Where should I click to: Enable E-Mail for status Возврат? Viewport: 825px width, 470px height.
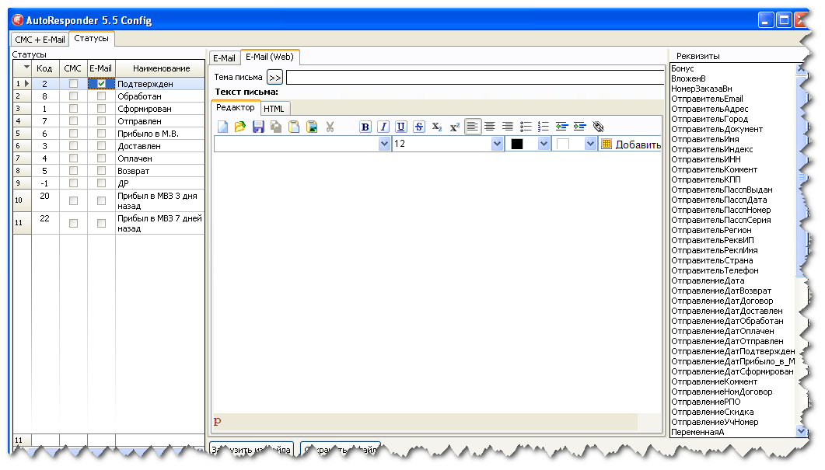pyautogui.click(x=102, y=171)
